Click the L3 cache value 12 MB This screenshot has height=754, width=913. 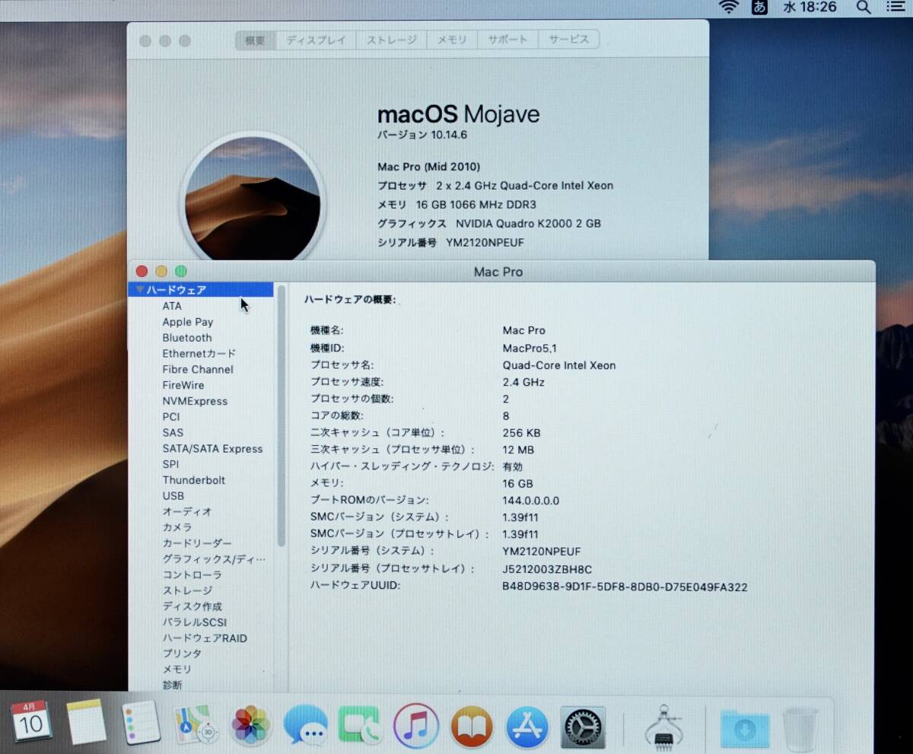[x=518, y=450]
